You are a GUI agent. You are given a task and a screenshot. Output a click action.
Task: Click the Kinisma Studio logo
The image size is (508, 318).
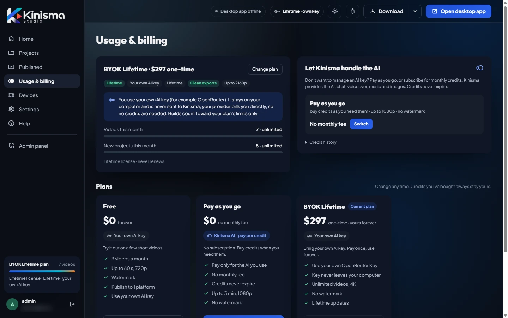(36, 16)
